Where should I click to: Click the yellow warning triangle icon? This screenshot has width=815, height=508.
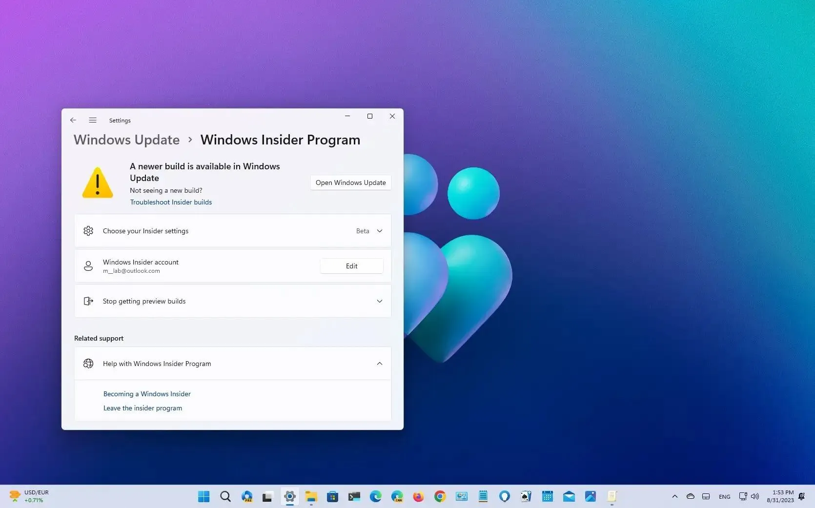tap(98, 183)
